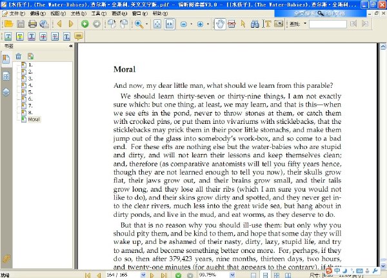
Task: Open the 文件 (File) menu
Action: click(x=17, y=14)
